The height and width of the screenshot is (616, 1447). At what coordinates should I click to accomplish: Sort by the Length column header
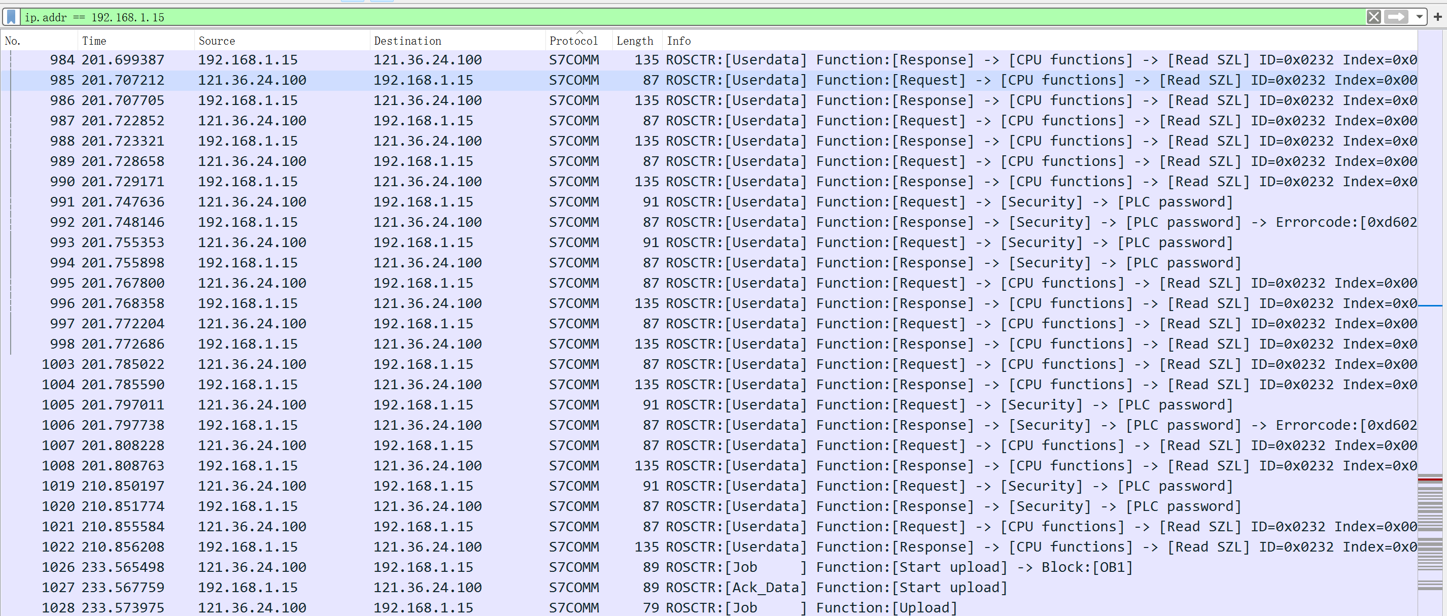click(635, 41)
